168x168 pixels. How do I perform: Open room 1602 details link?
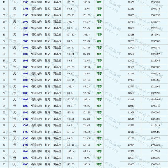pos(25,158)
